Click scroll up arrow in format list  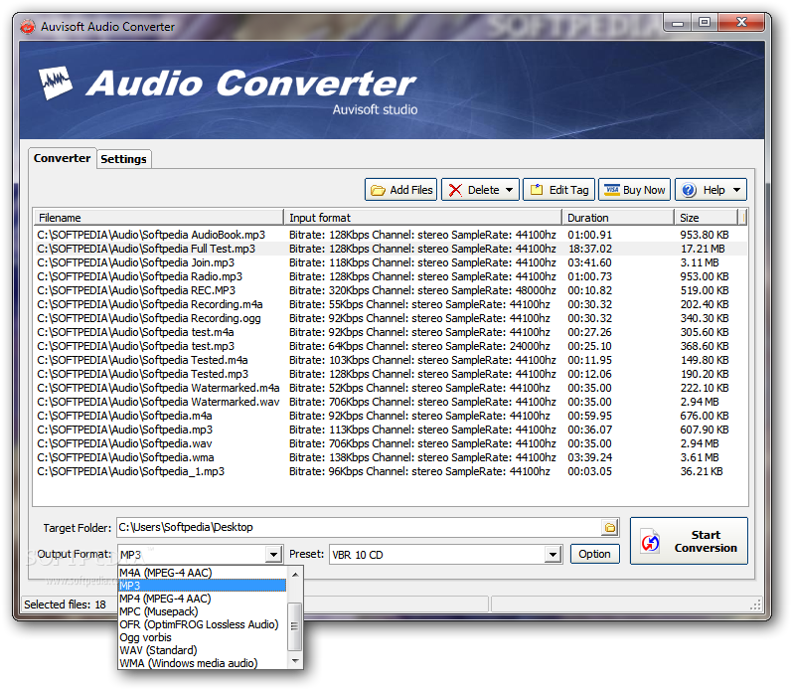295,574
